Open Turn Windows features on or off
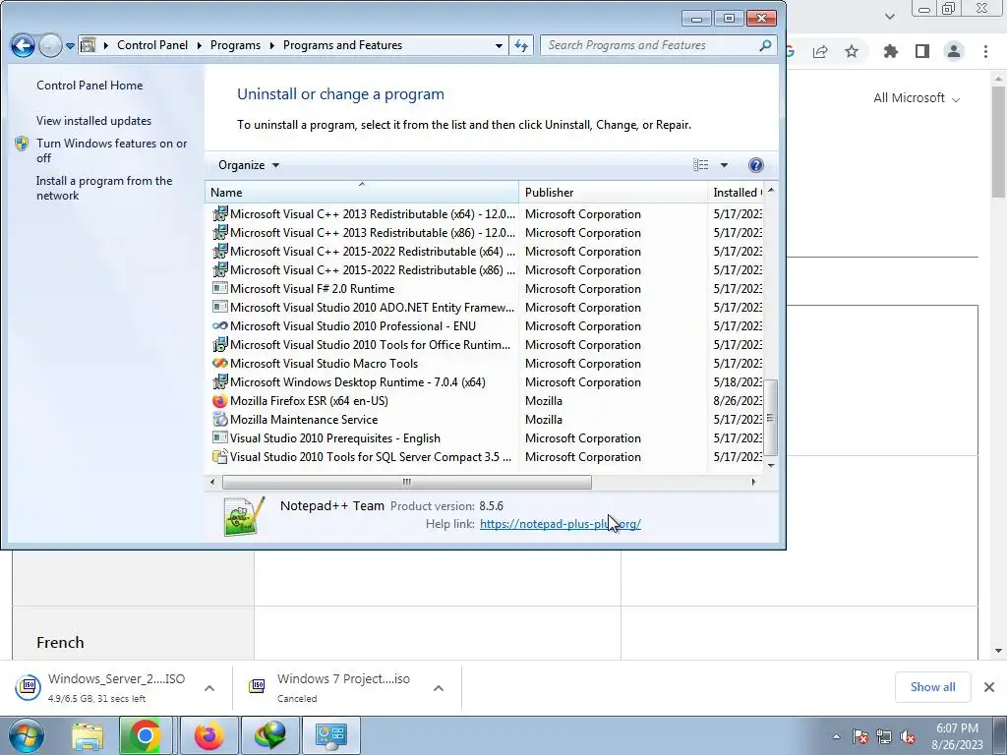The width and height of the screenshot is (1007, 755). [x=112, y=150]
